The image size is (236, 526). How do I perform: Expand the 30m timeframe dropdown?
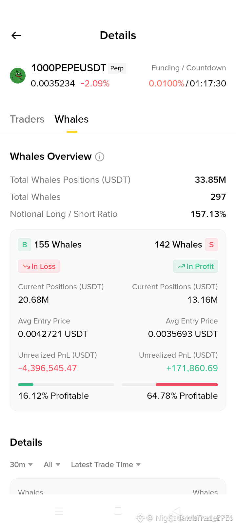tap(21, 465)
